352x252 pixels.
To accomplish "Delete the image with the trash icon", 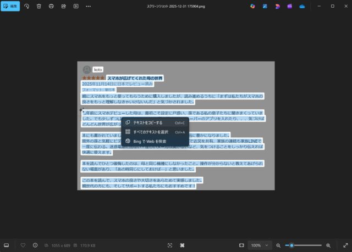I will [39, 6].
